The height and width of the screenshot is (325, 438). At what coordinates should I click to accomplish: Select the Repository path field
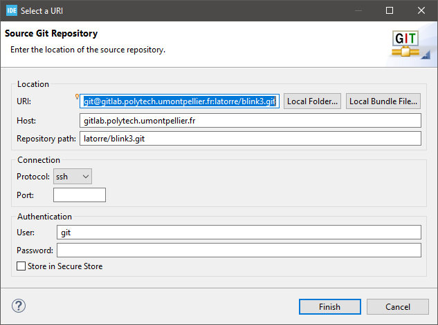point(250,139)
